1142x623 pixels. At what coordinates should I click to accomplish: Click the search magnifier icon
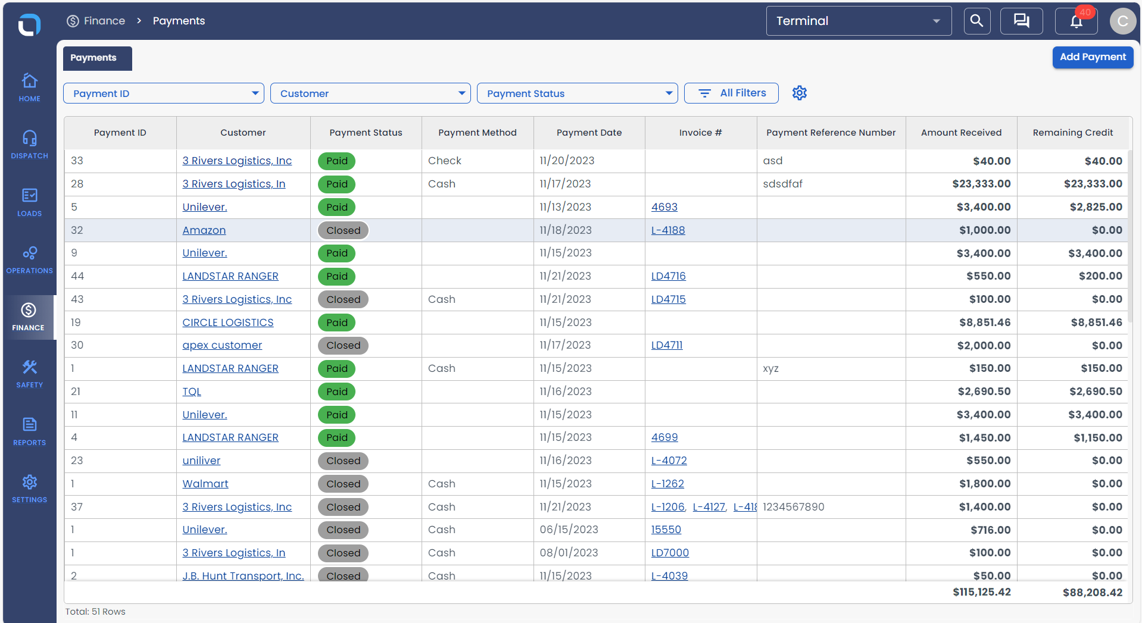(x=976, y=21)
